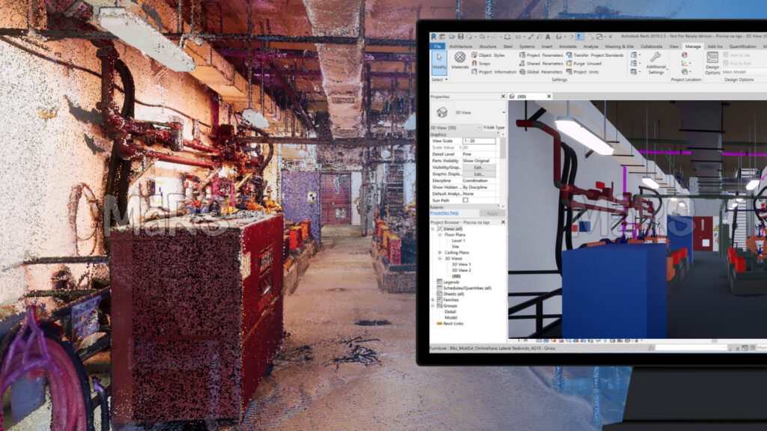This screenshot has width=767, height=431.
Task: Open Project Information dialog
Action: pos(494,72)
